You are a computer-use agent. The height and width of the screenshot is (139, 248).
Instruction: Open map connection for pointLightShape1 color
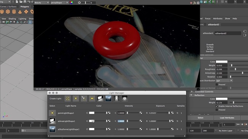coord(109,113)
